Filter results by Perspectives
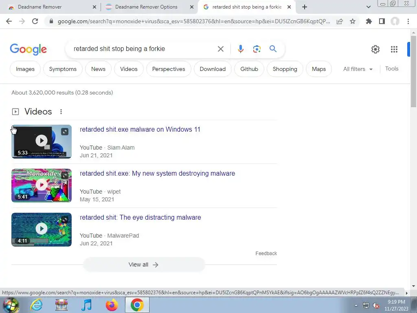417x313 pixels. (169, 69)
